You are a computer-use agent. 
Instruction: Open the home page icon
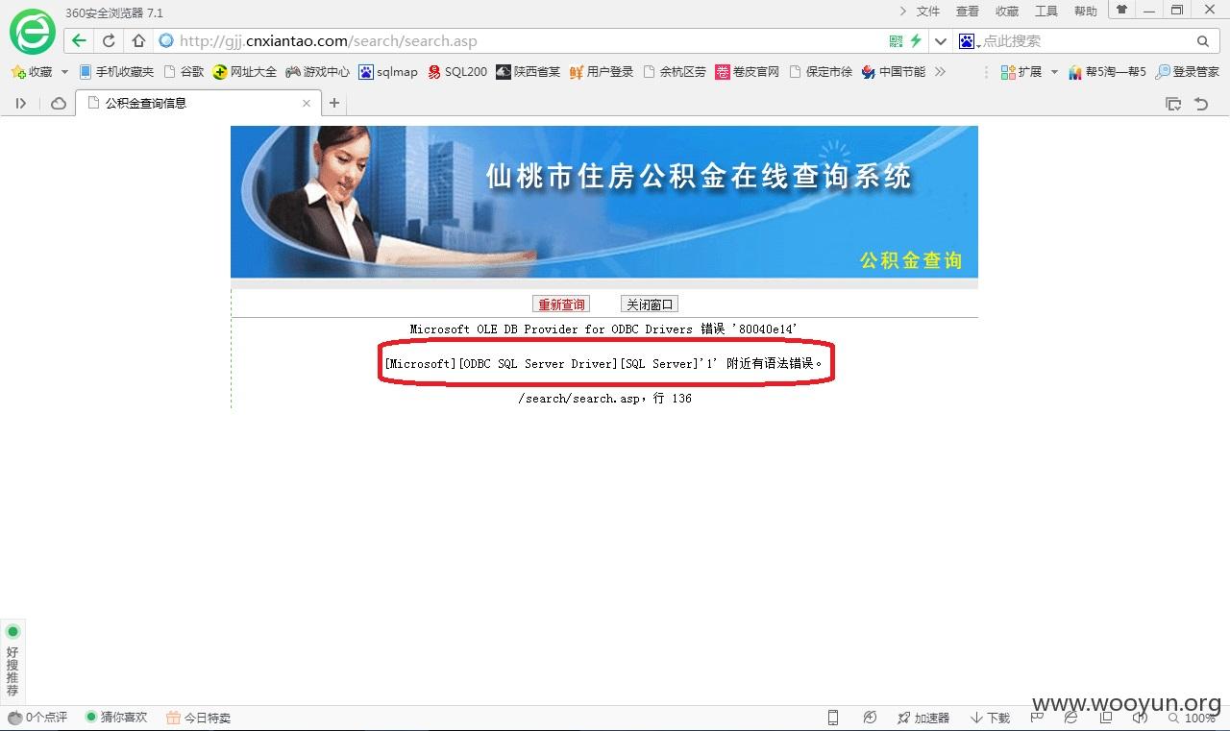coord(138,41)
